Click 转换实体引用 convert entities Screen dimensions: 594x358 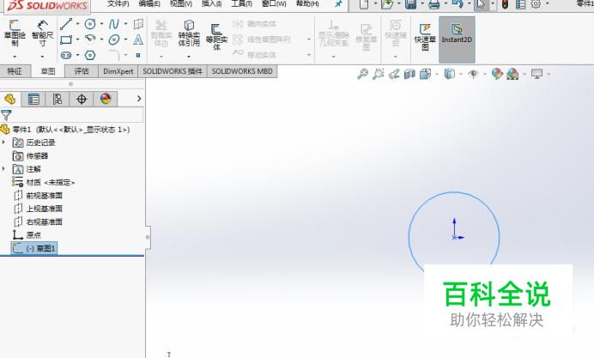189,33
